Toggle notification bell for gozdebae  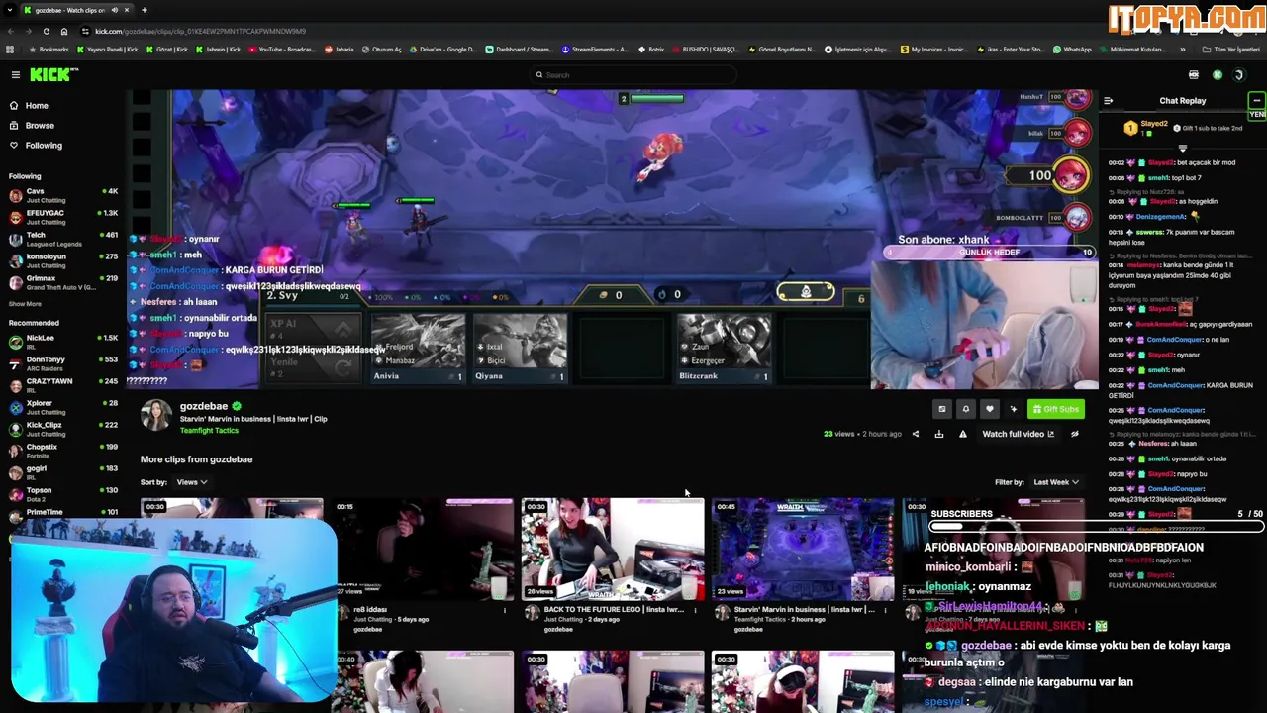965,409
